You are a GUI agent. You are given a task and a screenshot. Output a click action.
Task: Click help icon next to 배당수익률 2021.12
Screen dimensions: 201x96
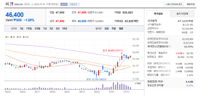click(x=169, y=75)
